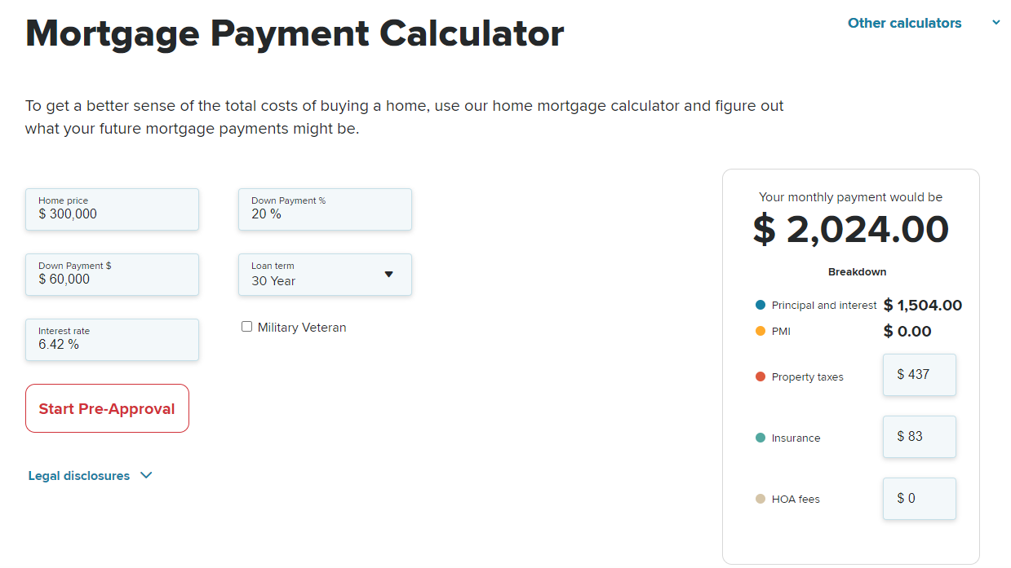Select the Down Payment % field

pyautogui.click(x=325, y=210)
